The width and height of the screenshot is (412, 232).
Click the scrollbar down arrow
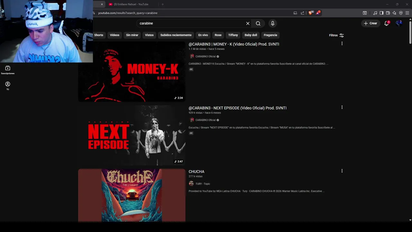(410, 220)
